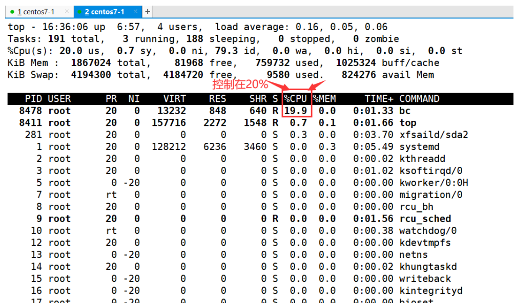
Task: Click the ksoftirqd/0 command entry
Action: click(431, 170)
